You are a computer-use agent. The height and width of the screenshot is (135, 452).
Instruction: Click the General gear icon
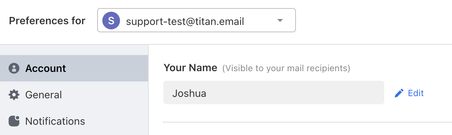tap(14, 95)
